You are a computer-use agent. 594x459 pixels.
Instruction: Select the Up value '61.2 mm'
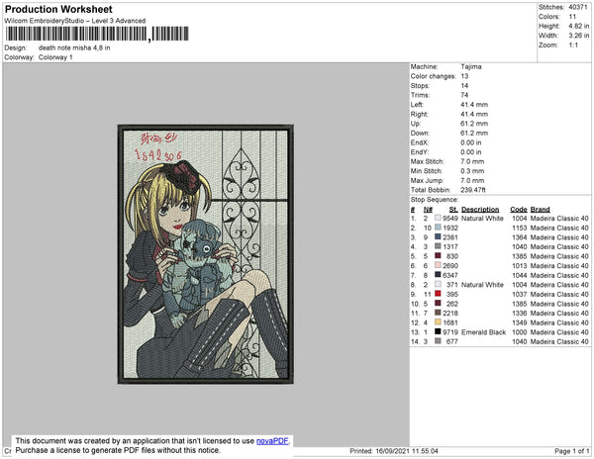coord(474,124)
